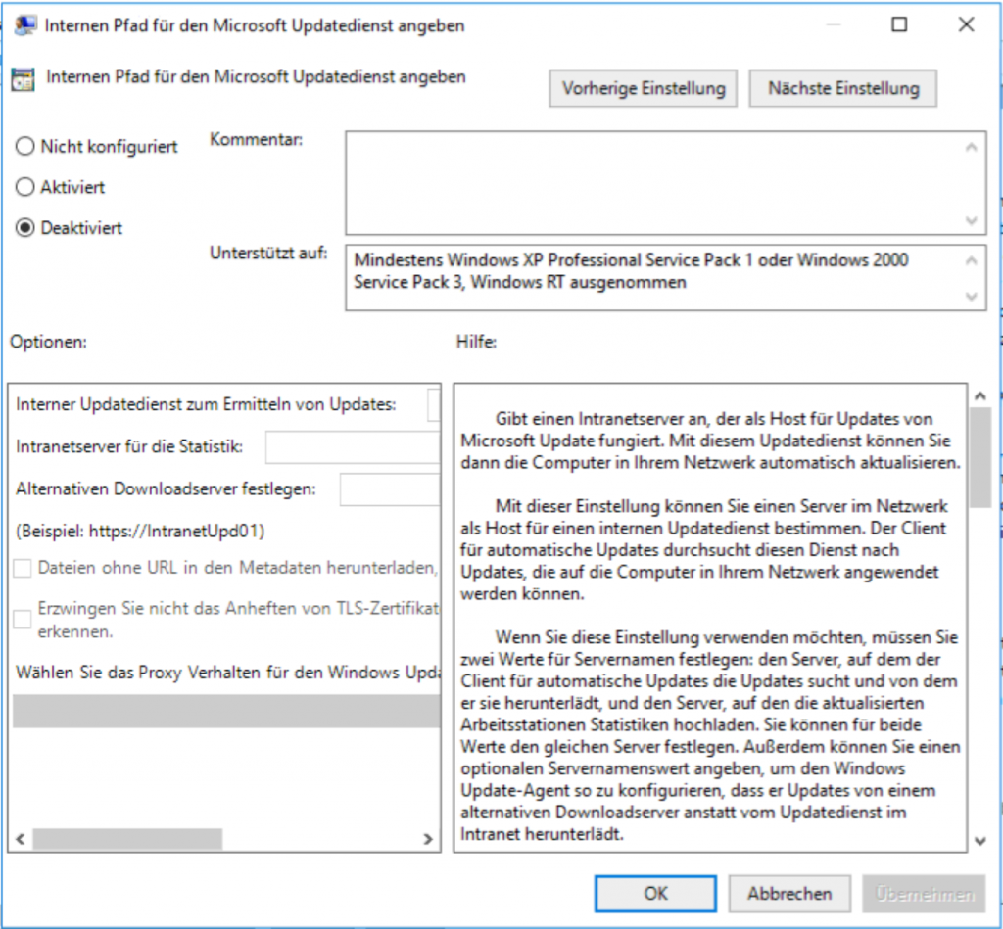The height and width of the screenshot is (929, 1003).
Task: Select the Aktiviert radio button
Action: point(24,187)
